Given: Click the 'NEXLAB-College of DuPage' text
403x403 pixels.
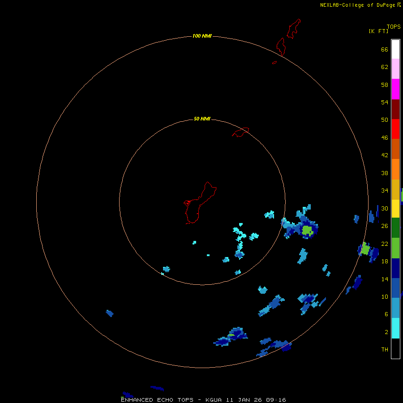Looking at the screenshot, I should [357, 5].
